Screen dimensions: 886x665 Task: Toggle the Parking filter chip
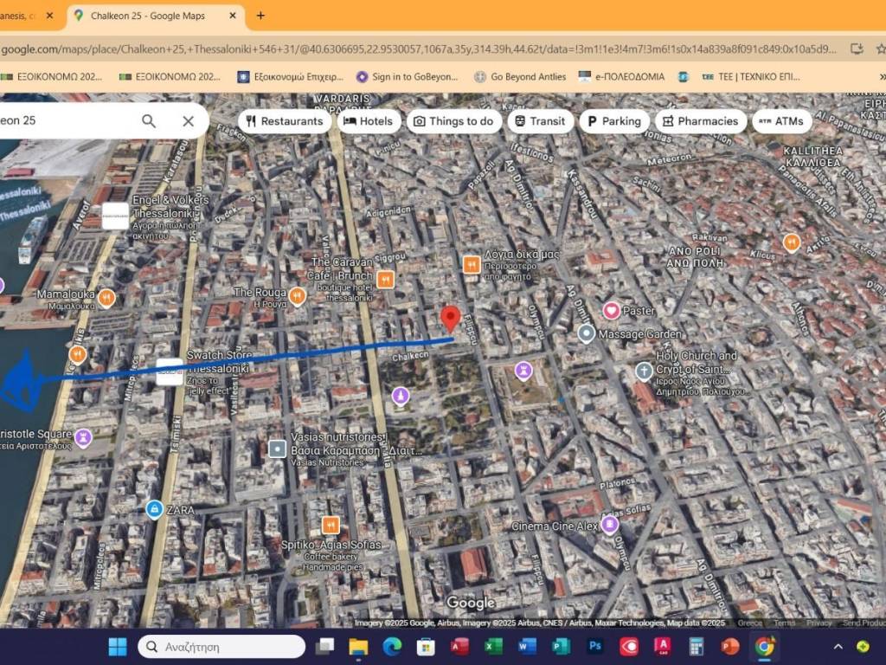(613, 121)
